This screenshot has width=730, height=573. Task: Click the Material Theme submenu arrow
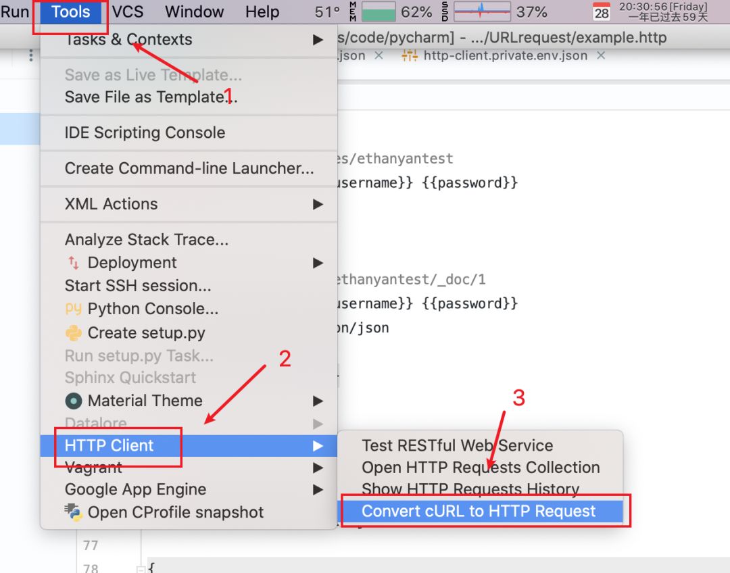point(318,401)
